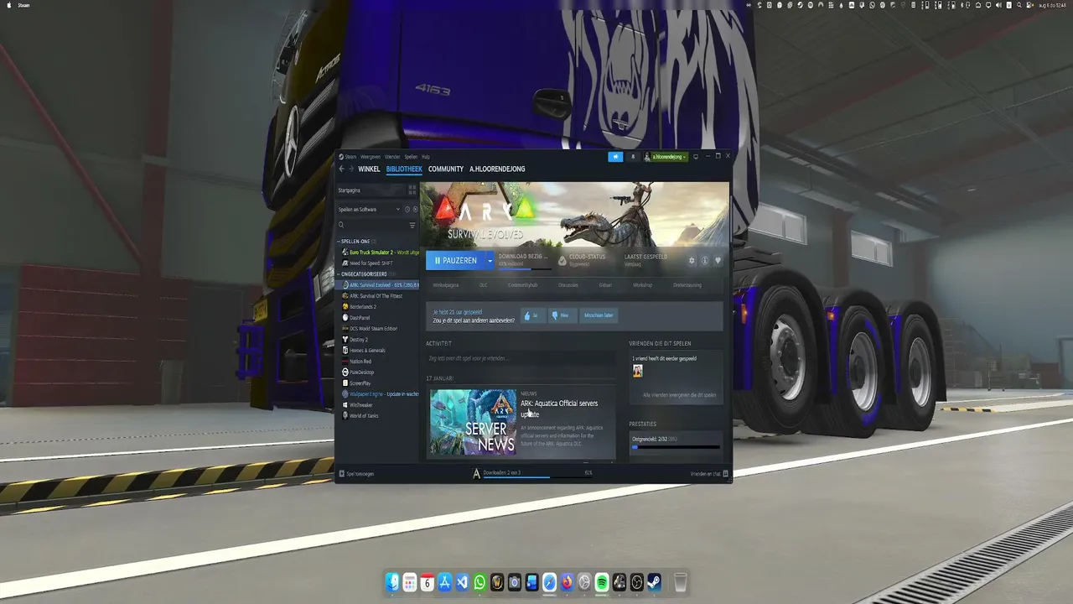Open Firefox in the Dock

pyautogui.click(x=567, y=582)
